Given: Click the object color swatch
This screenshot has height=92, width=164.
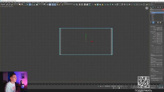Looking at the screenshot, I should click(163, 9).
